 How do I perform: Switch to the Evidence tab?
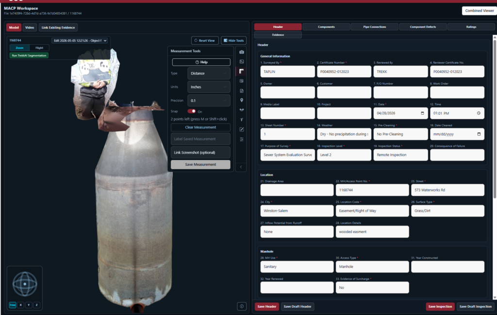coord(278,35)
